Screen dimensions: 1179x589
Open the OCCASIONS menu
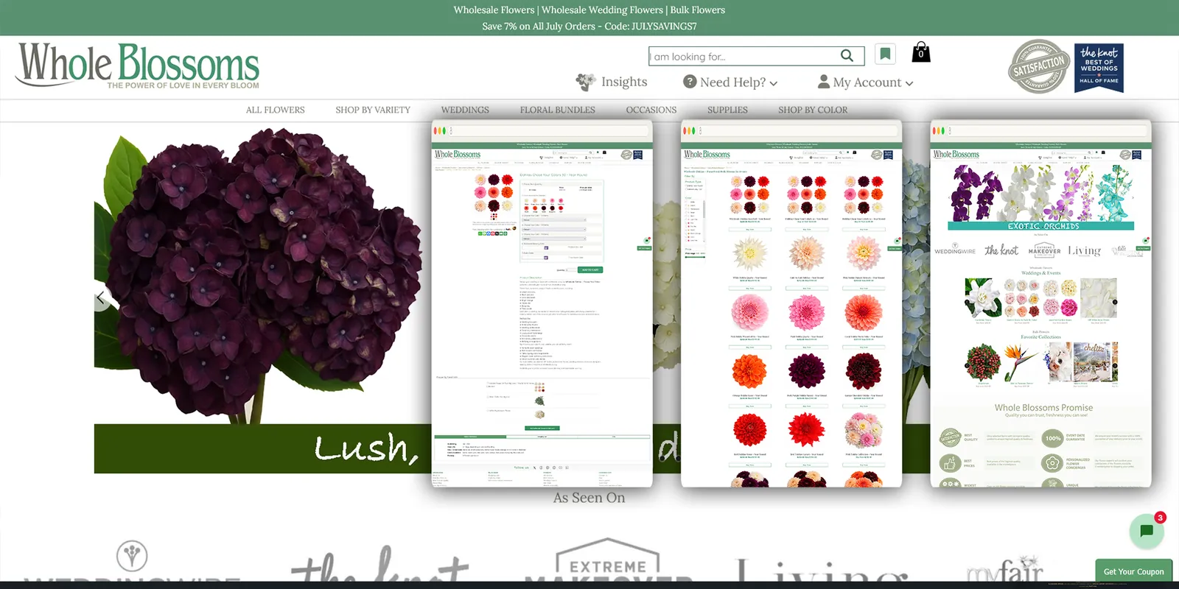(x=651, y=110)
